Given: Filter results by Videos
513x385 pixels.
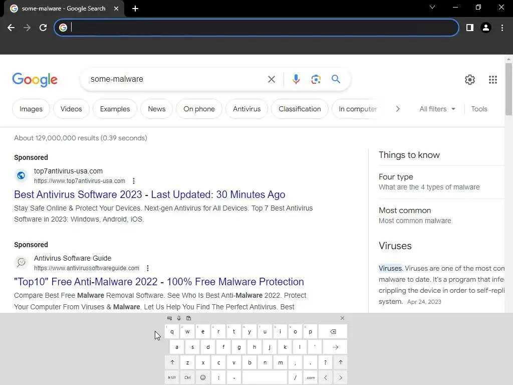Looking at the screenshot, I should tap(71, 109).
